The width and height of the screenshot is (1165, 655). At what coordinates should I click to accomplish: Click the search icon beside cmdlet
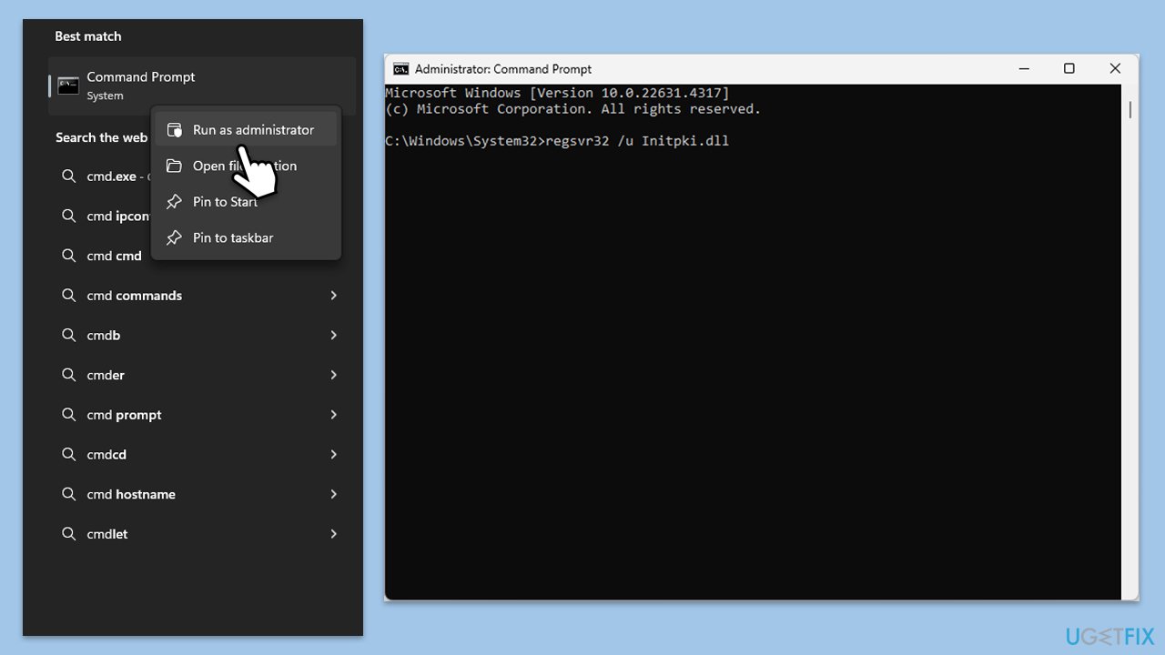69,534
